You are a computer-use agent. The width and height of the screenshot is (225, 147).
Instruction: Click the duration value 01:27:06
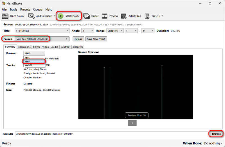(175, 31)
